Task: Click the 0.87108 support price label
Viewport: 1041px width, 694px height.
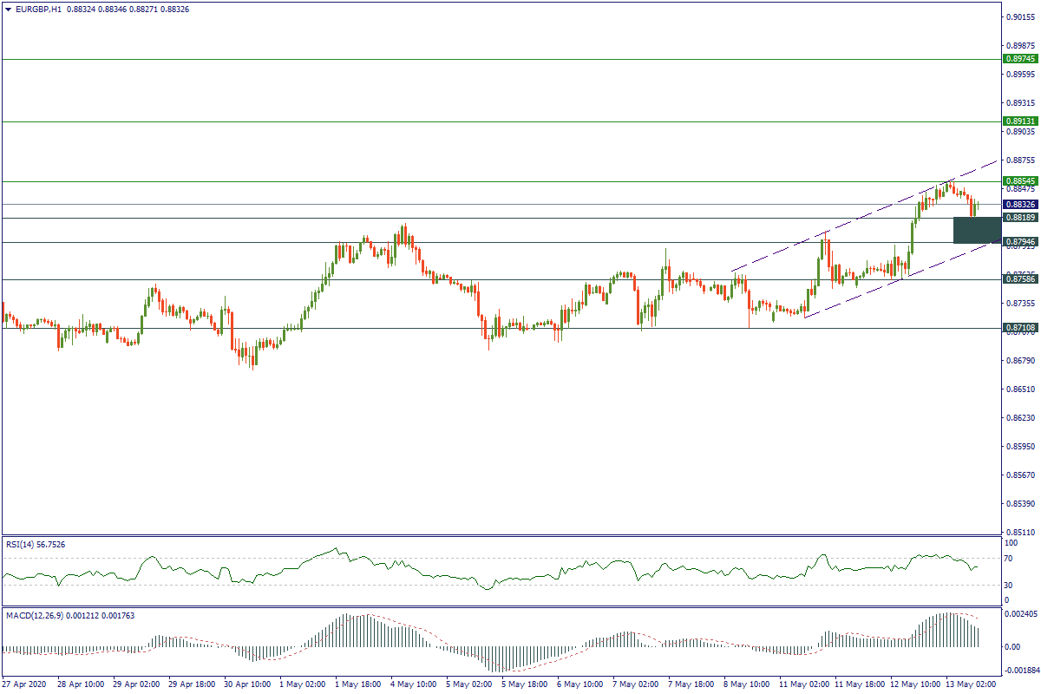Action: tap(1019, 328)
